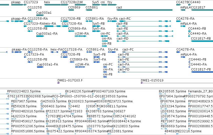Image resolution: width=213 pixels, height=135 pixels.
Task: Select EST RE73967.5prime
Action: click(x=164, y=124)
